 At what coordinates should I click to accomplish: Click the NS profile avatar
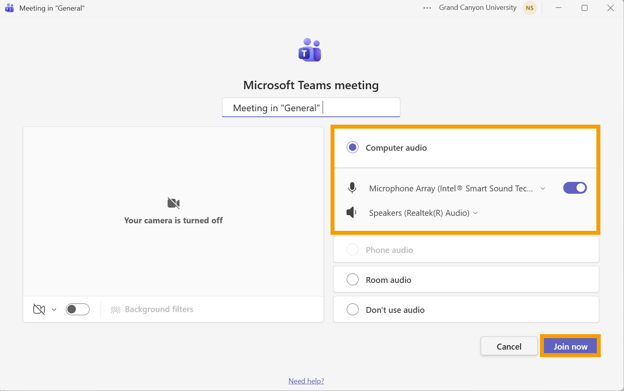click(x=529, y=8)
